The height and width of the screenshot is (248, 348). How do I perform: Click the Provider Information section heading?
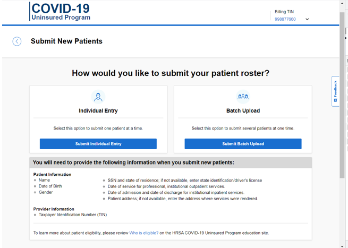[x=54, y=209]
